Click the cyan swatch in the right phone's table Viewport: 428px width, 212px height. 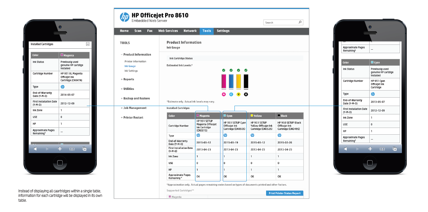point(372,62)
